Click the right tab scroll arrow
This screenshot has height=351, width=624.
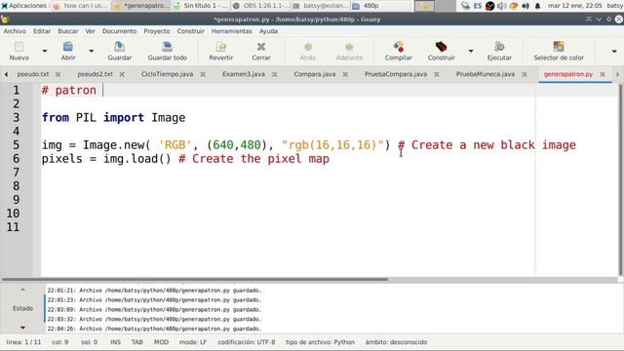click(617, 74)
